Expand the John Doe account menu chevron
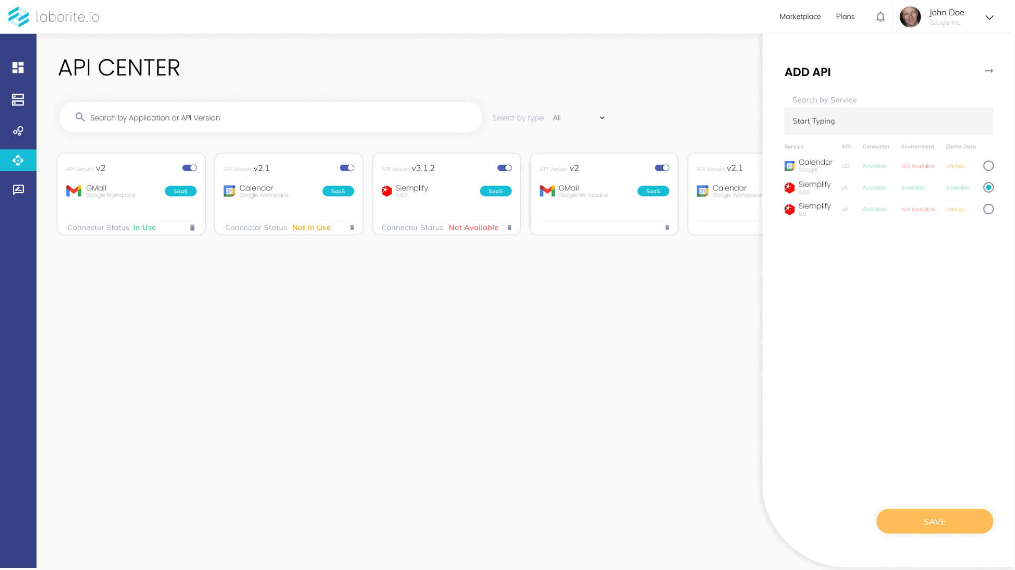 pos(989,17)
